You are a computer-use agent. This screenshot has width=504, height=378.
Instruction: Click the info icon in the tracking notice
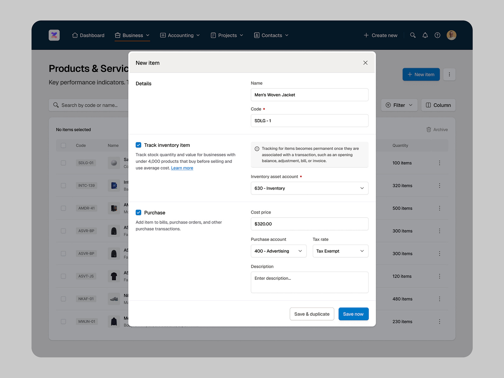click(257, 148)
